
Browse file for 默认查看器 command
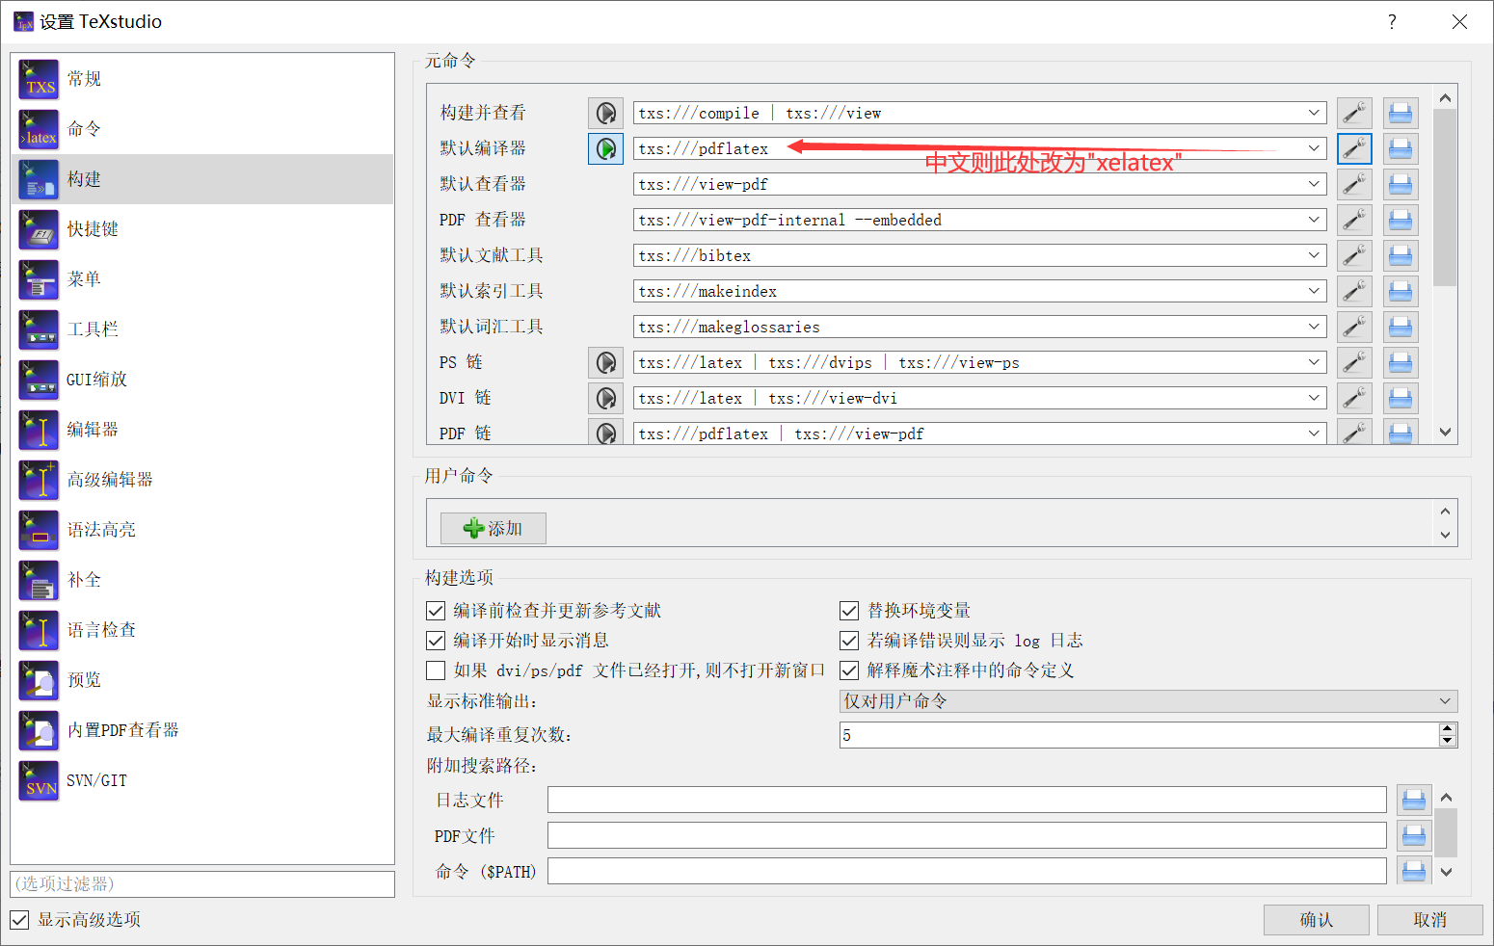coord(1401,184)
